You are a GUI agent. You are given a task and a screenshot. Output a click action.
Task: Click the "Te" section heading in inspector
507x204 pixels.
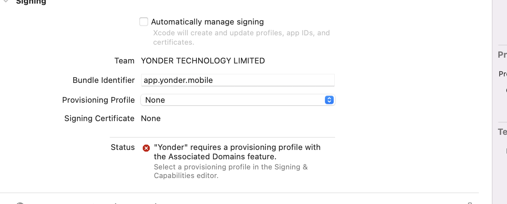[502, 132]
